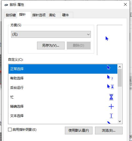Select the 后台运行 list row
Viewport: 132px width, 141px height.
(x=63, y=88)
